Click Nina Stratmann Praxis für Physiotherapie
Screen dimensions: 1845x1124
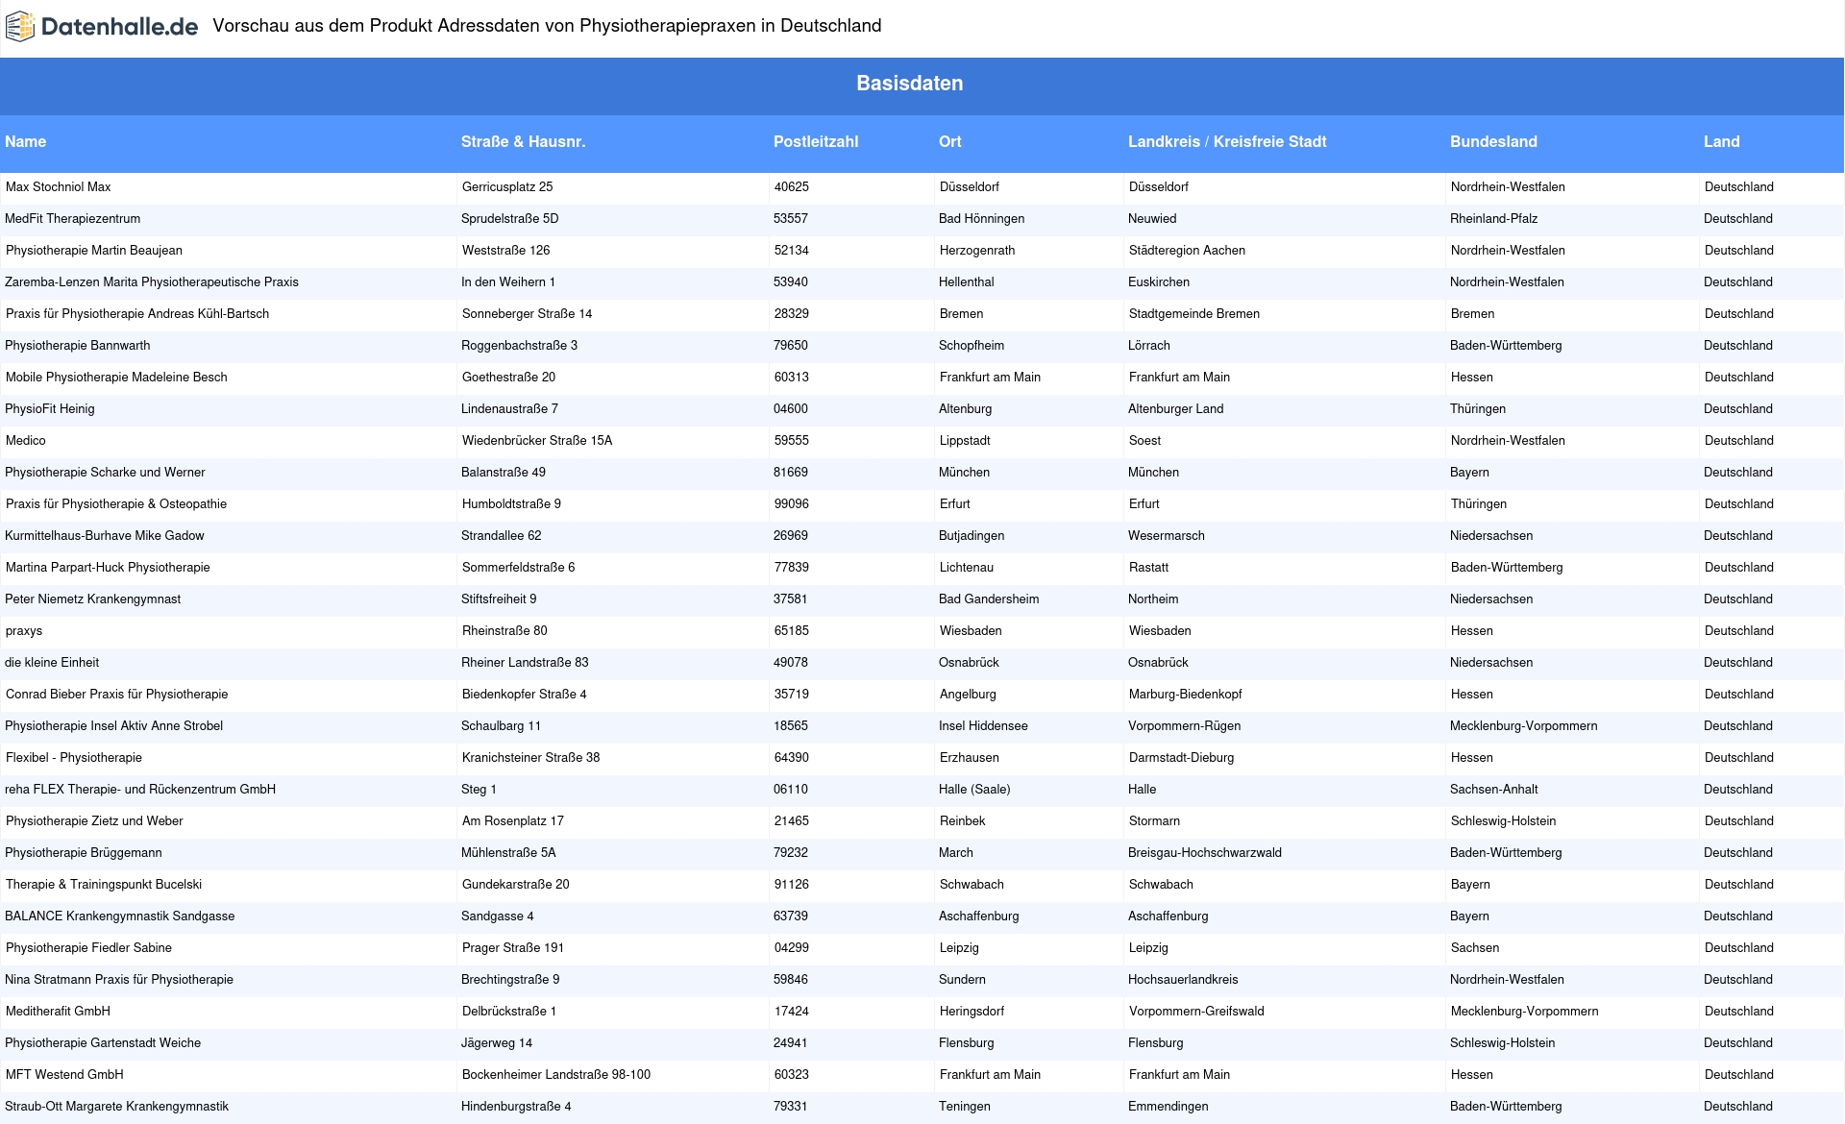(x=119, y=980)
